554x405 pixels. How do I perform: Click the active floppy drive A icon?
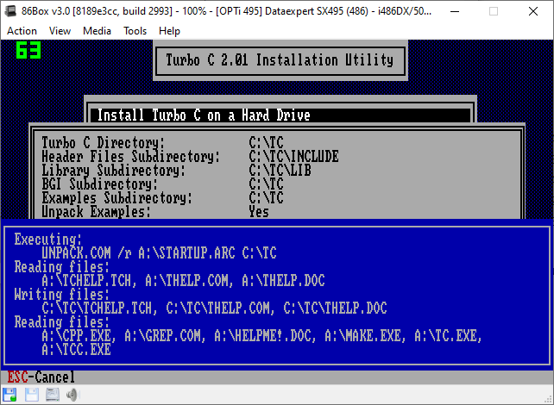point(11,395)
